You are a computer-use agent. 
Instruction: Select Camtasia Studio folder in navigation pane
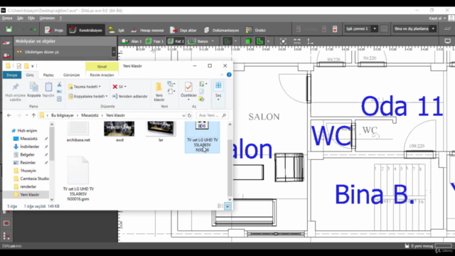tap(31, 178)
